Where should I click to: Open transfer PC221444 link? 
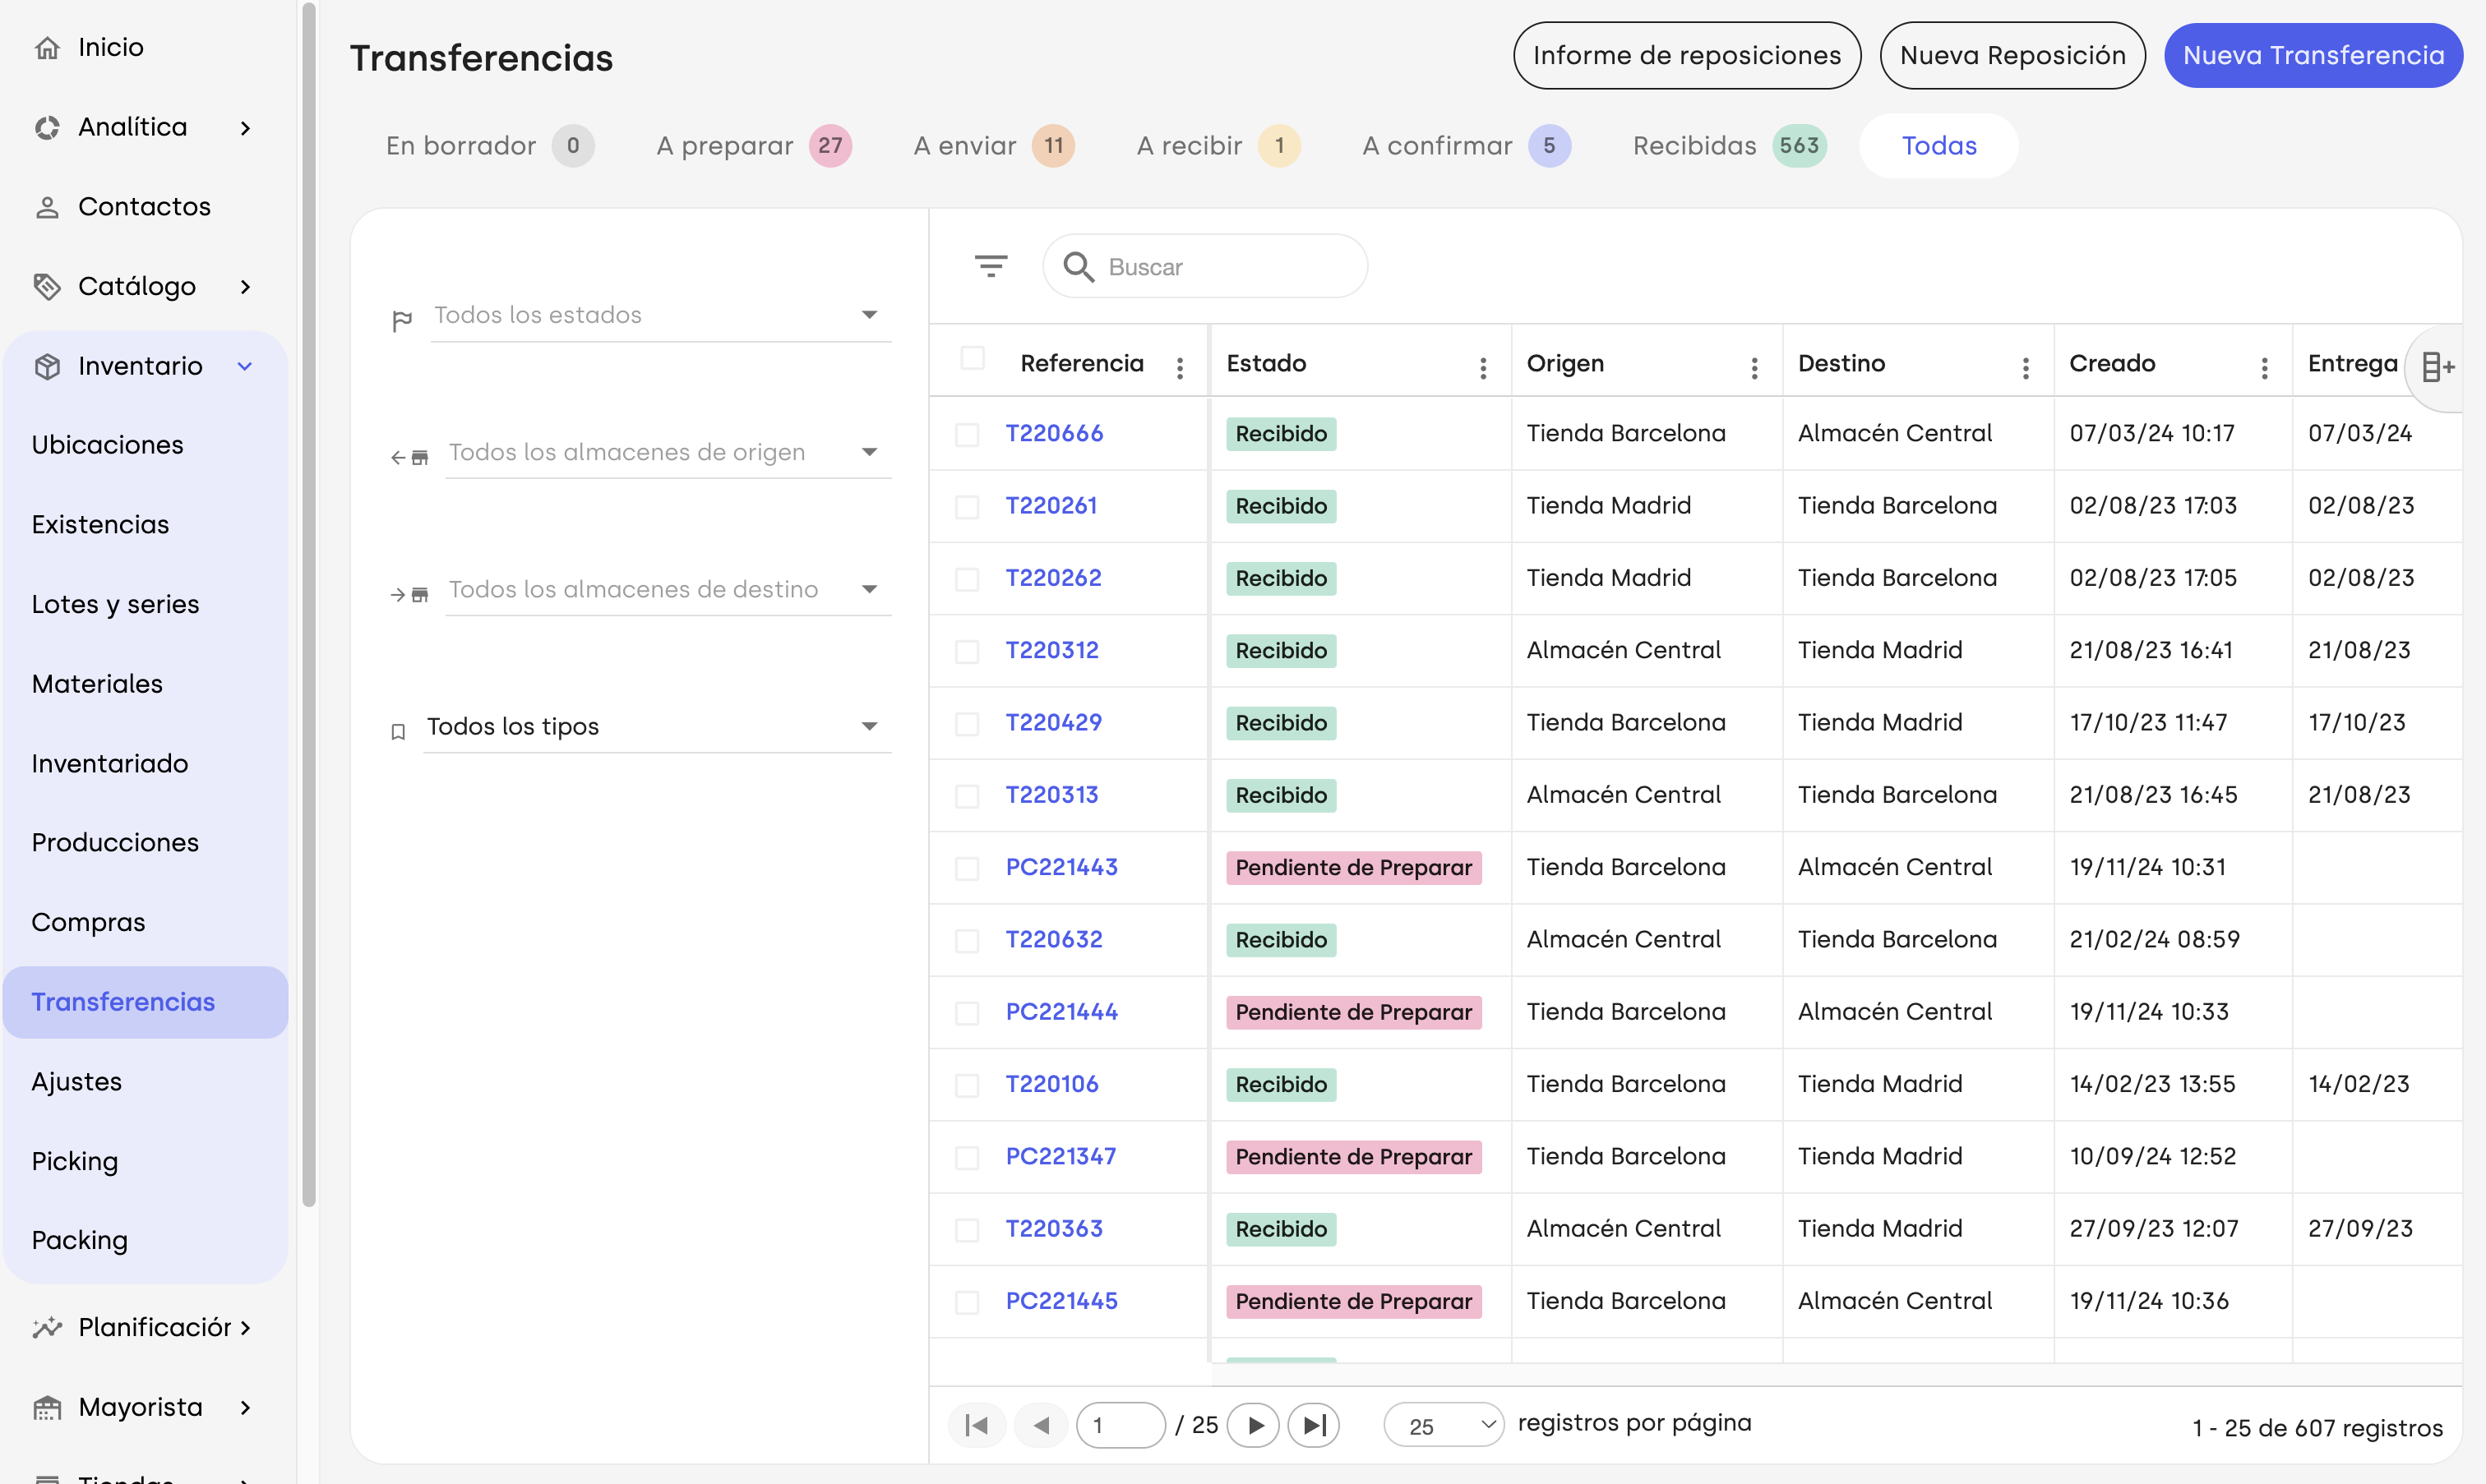coord(1061,1012)
